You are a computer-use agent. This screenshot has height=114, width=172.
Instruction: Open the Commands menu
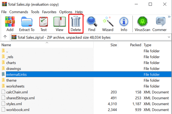pos(19,12)
